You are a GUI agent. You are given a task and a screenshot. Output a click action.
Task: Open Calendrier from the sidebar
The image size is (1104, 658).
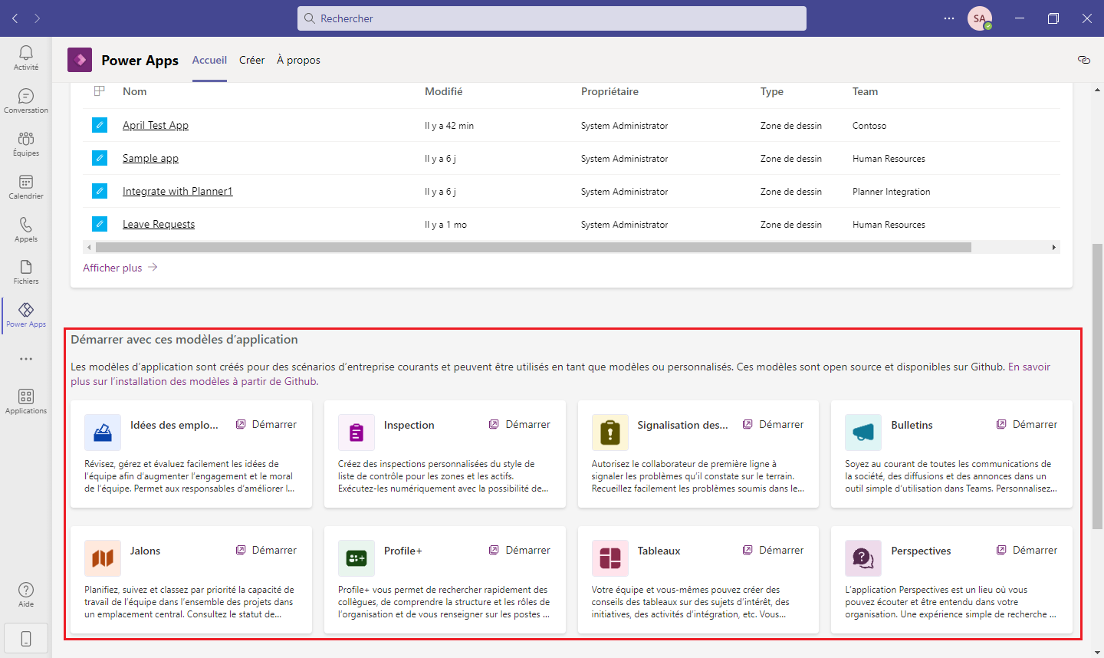(x=26, y=186)
